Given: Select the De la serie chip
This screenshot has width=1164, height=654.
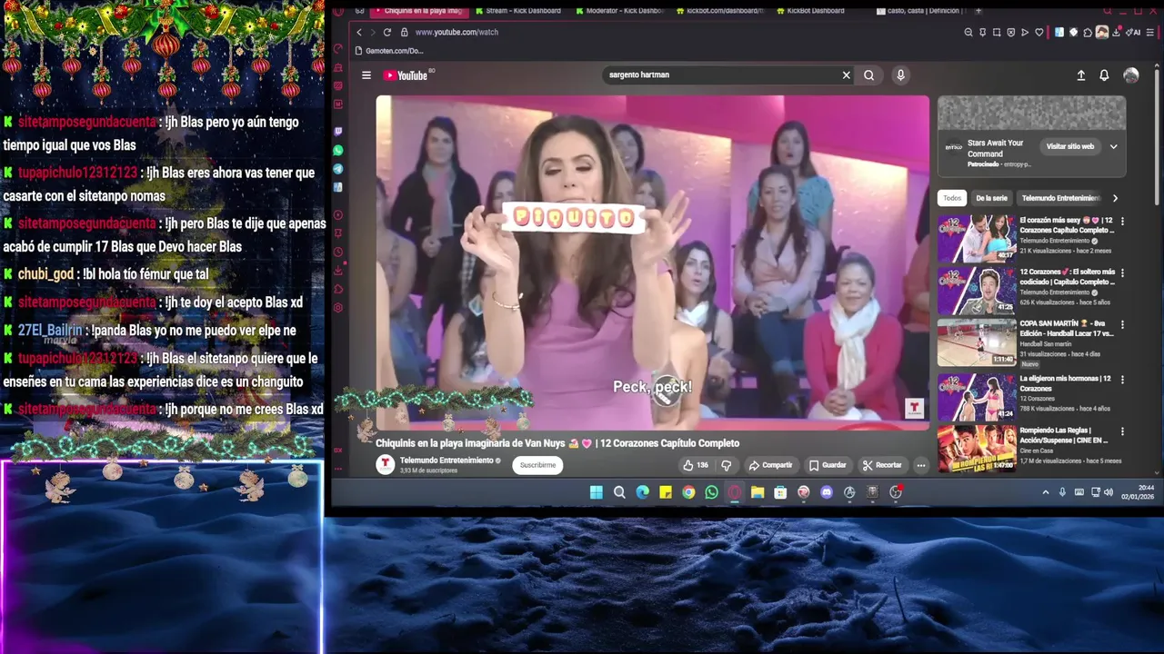Looking at the screenshot, I should (991, 198).
